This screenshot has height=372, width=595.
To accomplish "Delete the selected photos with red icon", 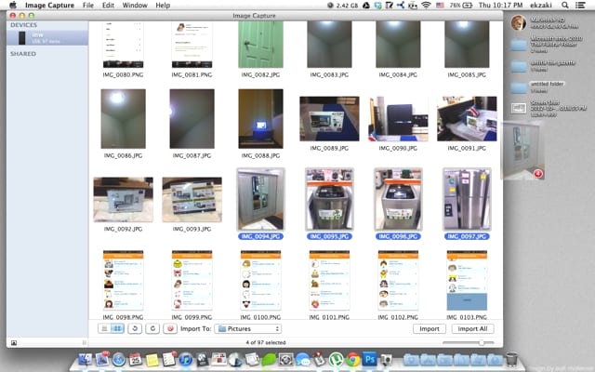I will coord(170,328).
